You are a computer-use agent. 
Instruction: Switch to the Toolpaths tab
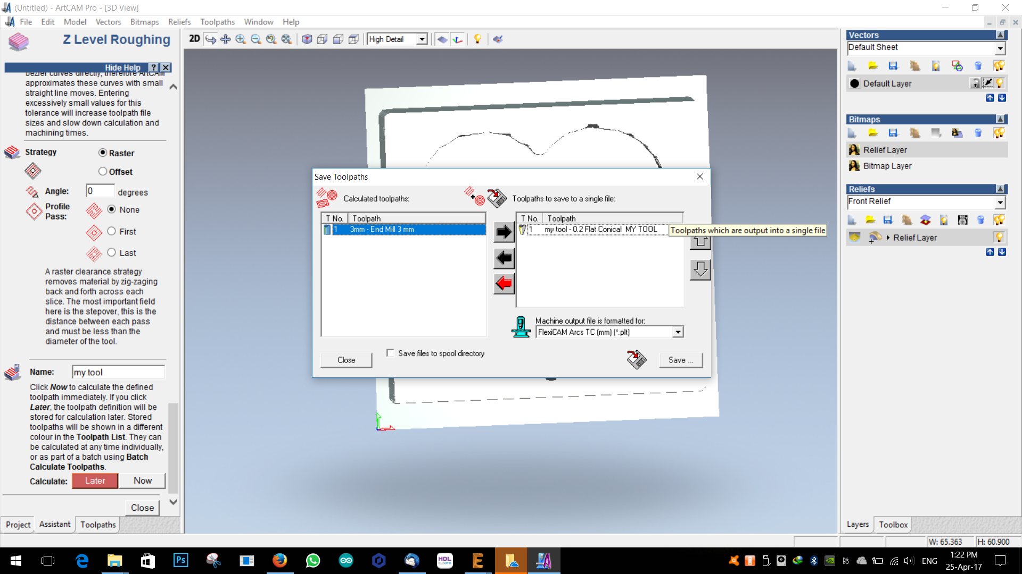(x=98, y=525)
